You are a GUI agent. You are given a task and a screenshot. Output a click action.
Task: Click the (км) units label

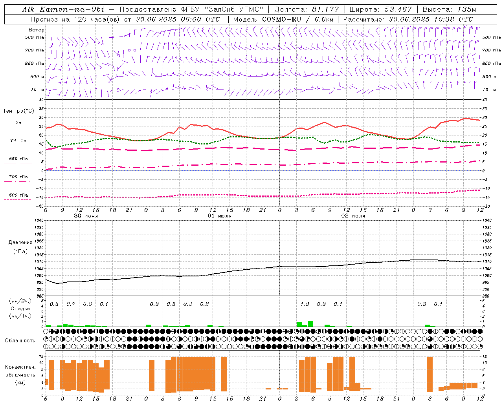(x=20, y=382)
